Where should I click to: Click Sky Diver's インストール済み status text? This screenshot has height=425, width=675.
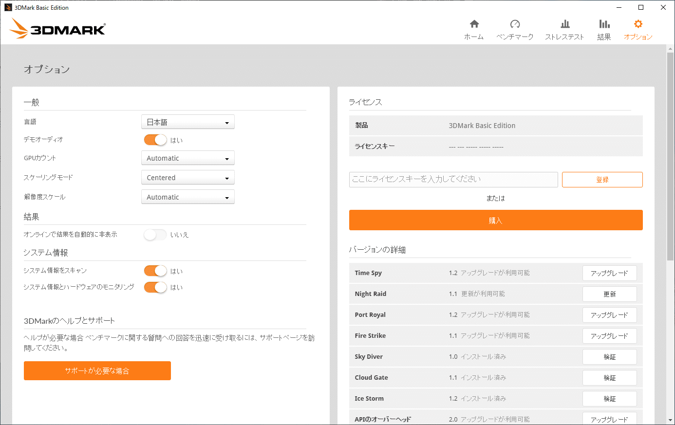484,357
